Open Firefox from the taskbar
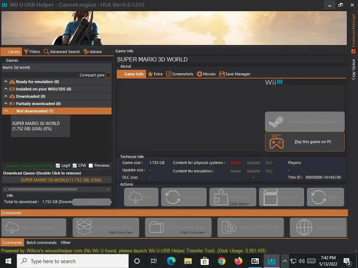358x268 pixels. (x=238, y=261)
